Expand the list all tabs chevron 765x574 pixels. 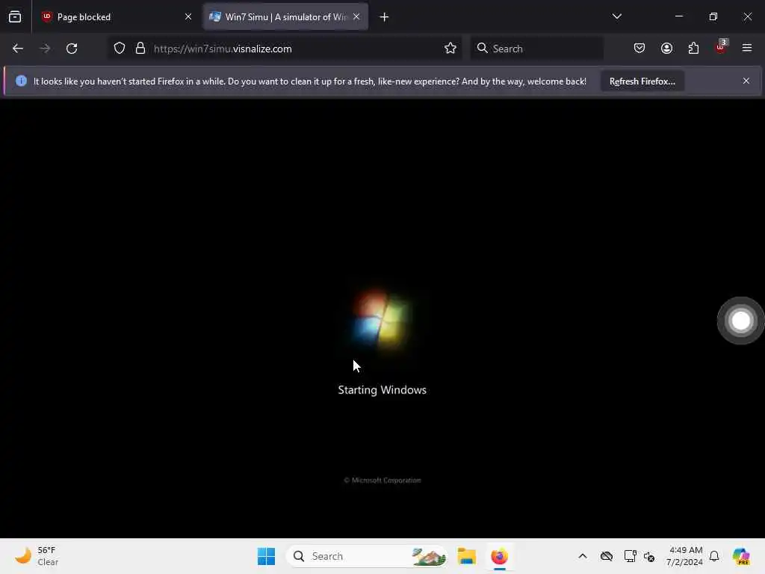616,16
